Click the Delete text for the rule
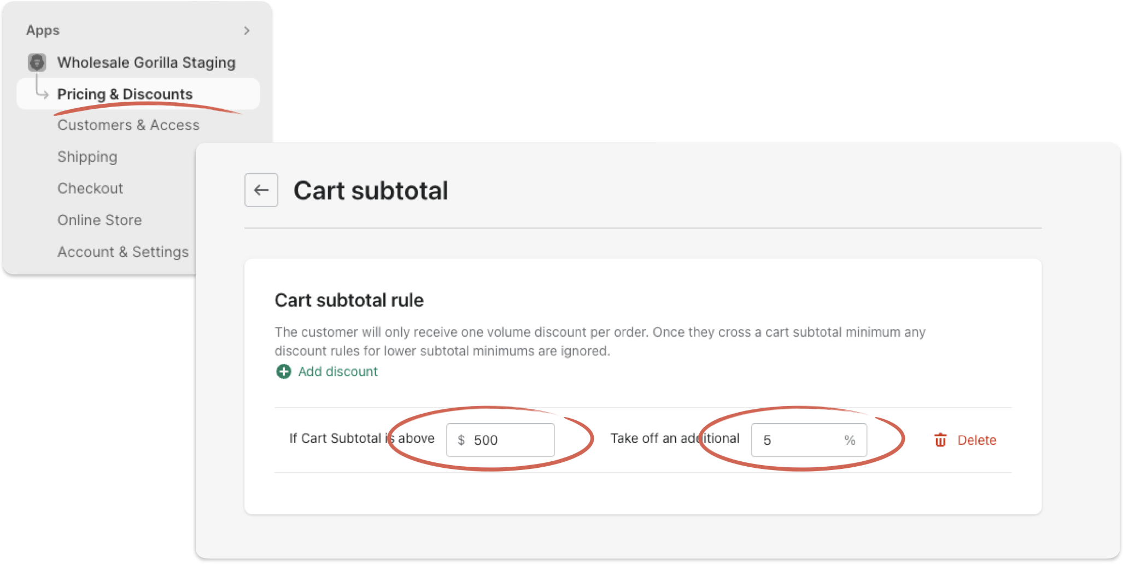 [x=977, y=440]
